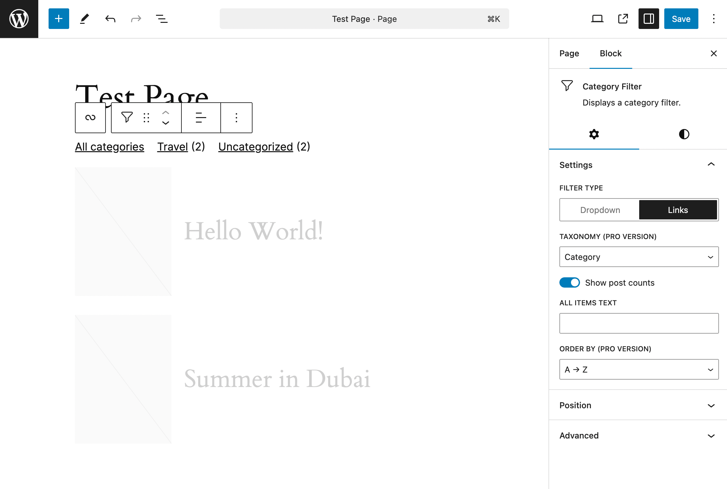The image size is (727, 489).
Task: Click the Travel category link
Action: [x=172, y=147]
